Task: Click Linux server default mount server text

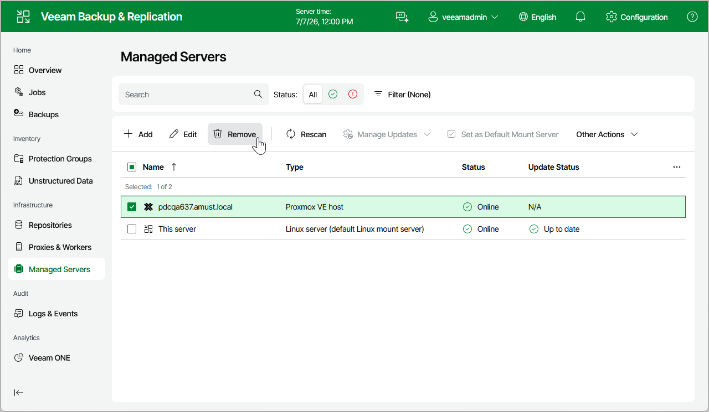Action: point(355,229)
